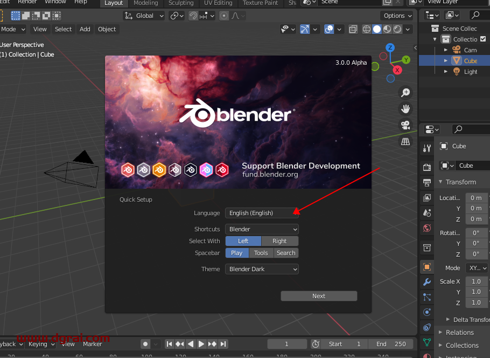The width and height of the screenshot is (490, 358).
Task: Open the Add menu
Action: (x=85, y=29)
